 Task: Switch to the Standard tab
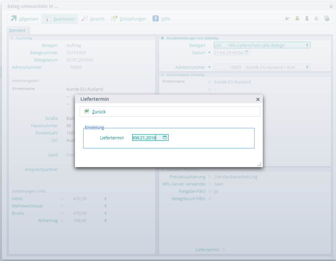coord(17,31)
